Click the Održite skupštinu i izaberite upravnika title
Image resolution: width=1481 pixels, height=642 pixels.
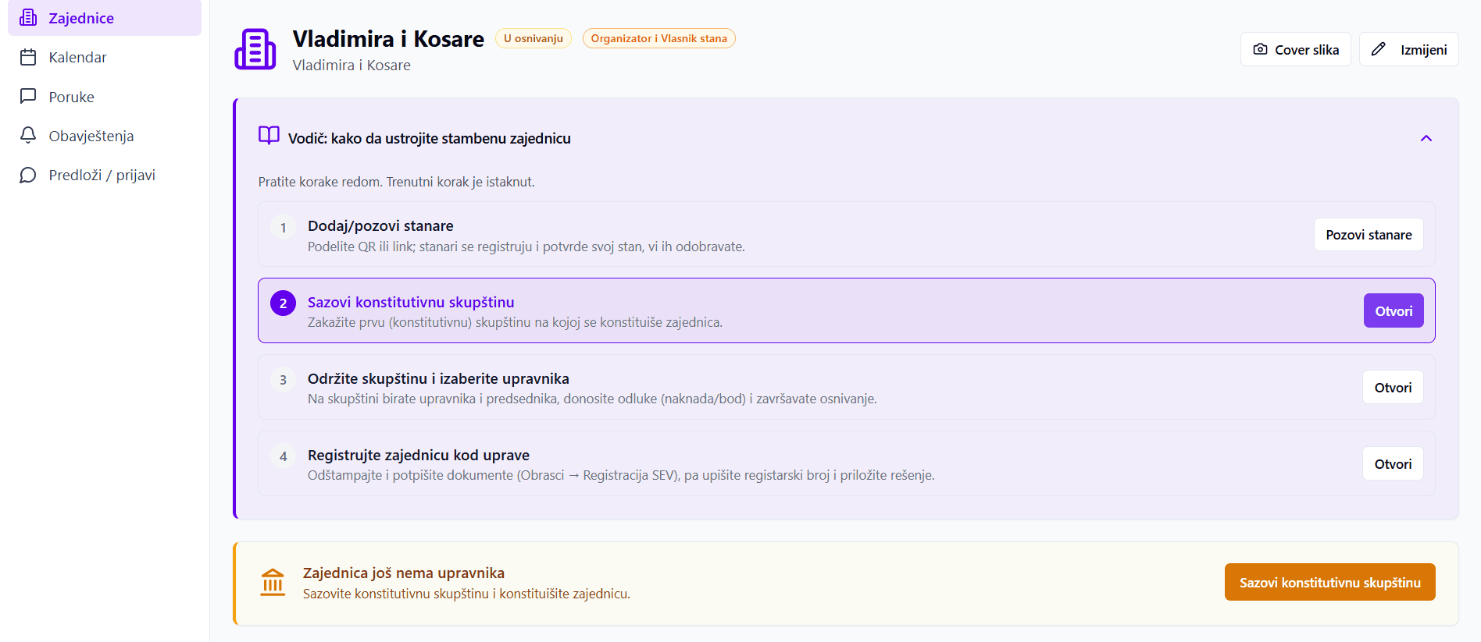click(438, 378)
